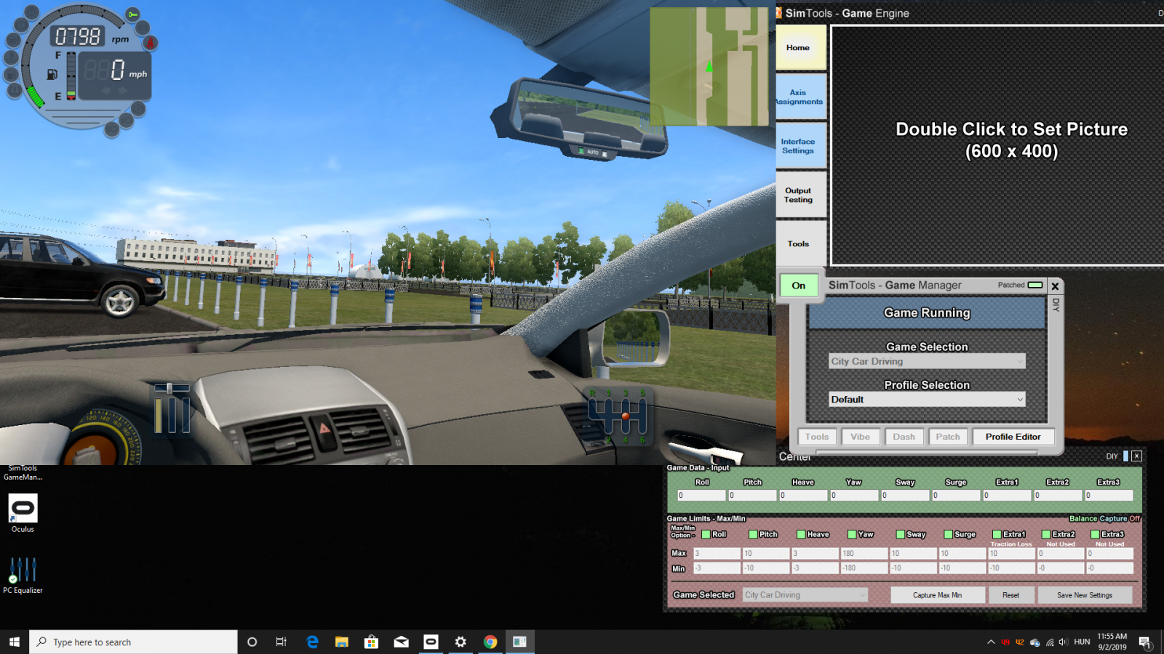1164x654 pixels.
Task: Click the Roll Game Data input field
Action: [x=701, y=495]
